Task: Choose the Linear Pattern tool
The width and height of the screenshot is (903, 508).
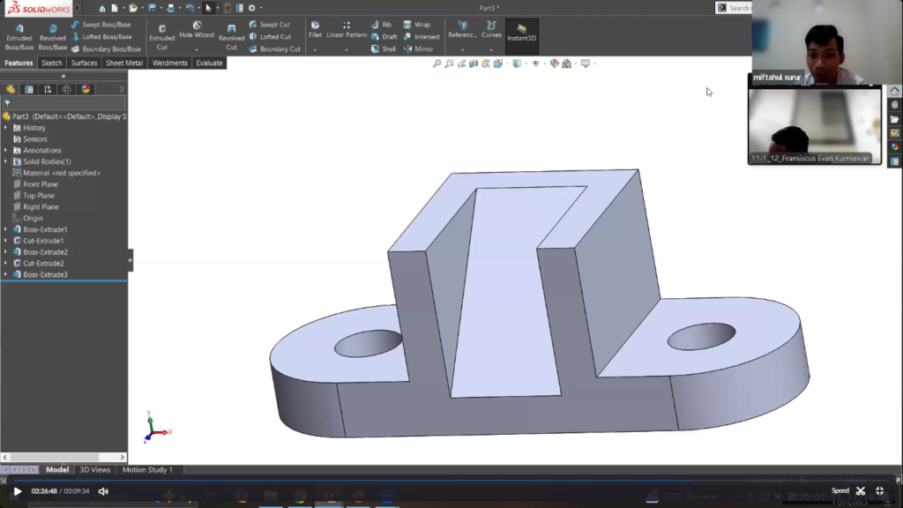Action: point(347,30)
